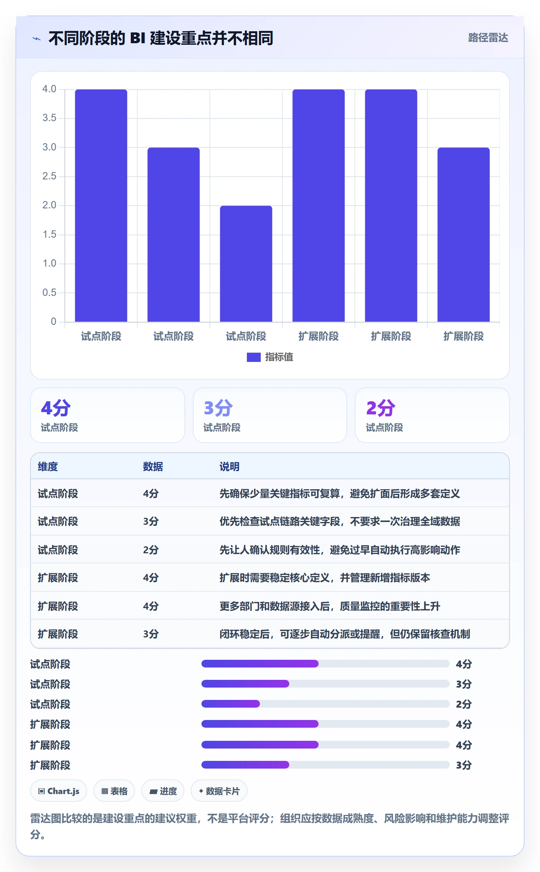The width and height of the screenshot is (540, 872).
Task: Click the grid icon in 表格 chip
Action: tap(105, 791)
